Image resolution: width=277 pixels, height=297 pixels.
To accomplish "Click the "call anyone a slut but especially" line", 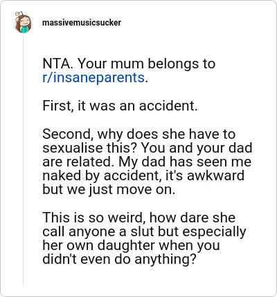I will click(x=144, y=231).
